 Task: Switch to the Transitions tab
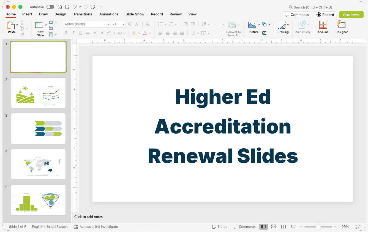pyautogui.click(x=83, y=14)
